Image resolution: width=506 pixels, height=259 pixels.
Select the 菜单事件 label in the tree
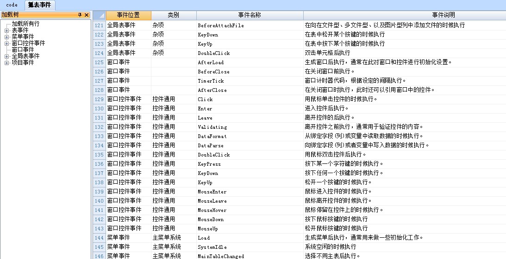[23, 36]
